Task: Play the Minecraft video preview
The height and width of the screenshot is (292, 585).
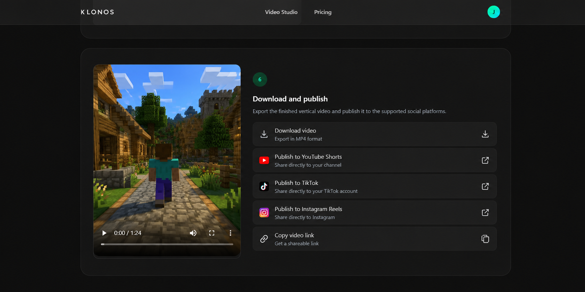Action: (x=104, y=233)
